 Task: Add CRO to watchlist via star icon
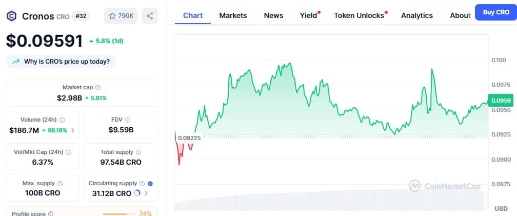(112, 16)
